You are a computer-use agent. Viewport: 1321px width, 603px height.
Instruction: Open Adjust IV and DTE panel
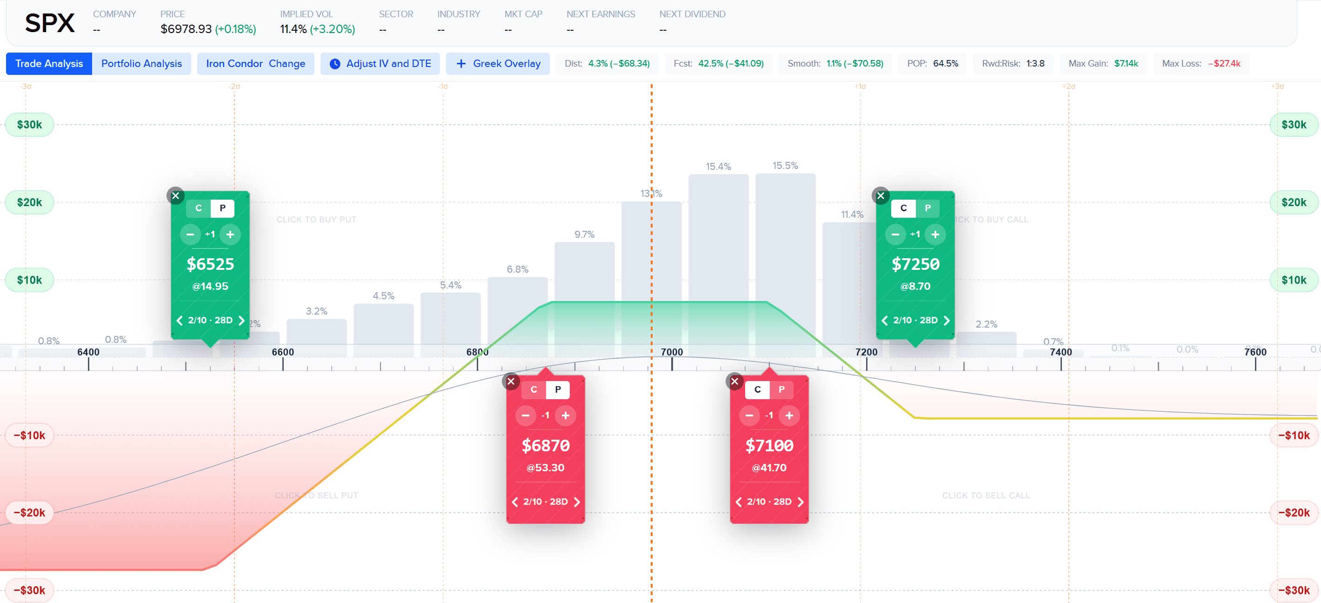click(x=380, y=64)
